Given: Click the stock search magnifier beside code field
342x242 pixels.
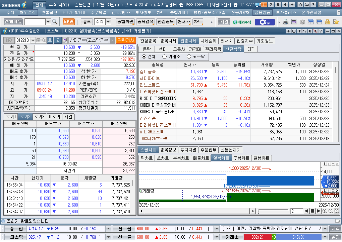Looking at the screenshot, I should click(43, 40).
